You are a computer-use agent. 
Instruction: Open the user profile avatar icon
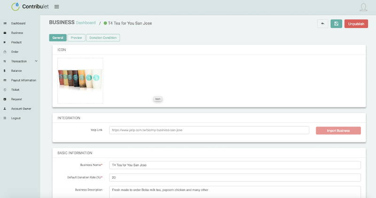(x=363, y=7)
